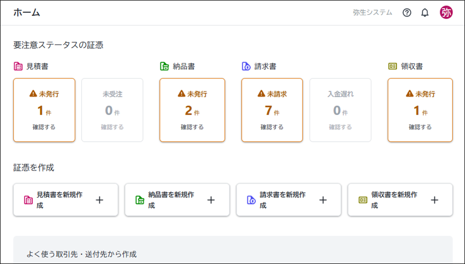Open 確認する on 領収書 未発行 card

coord(420,127)
